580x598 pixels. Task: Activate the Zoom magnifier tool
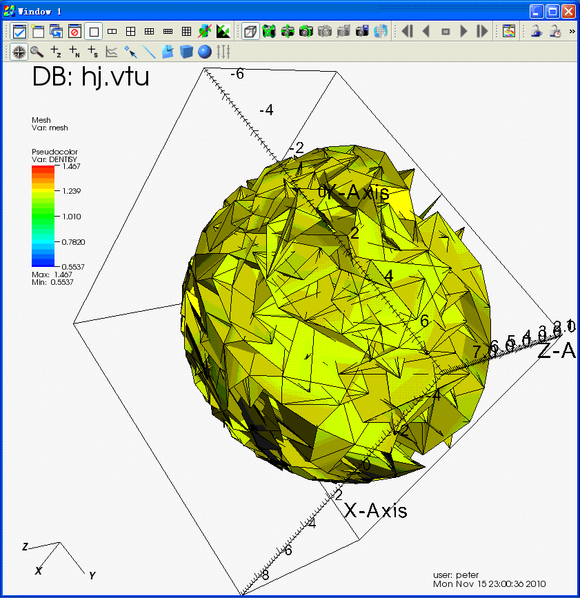pos(37,52)
